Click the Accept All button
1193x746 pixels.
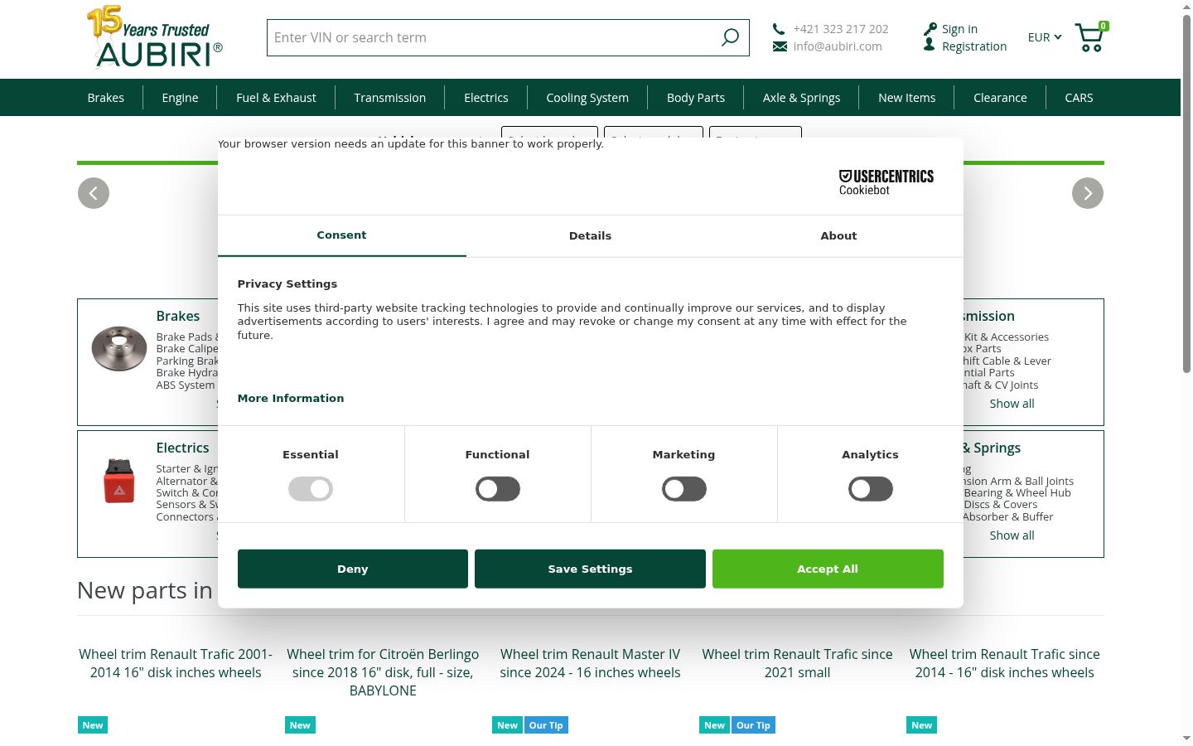click(828, 569)
